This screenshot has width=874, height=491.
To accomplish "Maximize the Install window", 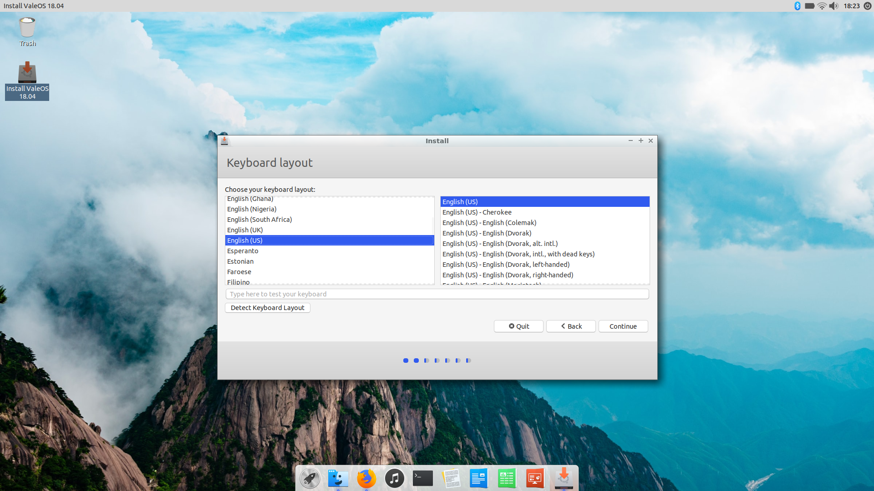I will (x=641, y=141).
